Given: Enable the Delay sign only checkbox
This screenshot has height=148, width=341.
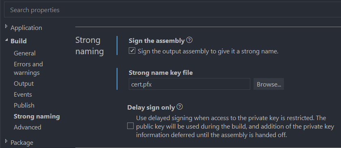Looking at the screenshot, I should click(130, 126).
